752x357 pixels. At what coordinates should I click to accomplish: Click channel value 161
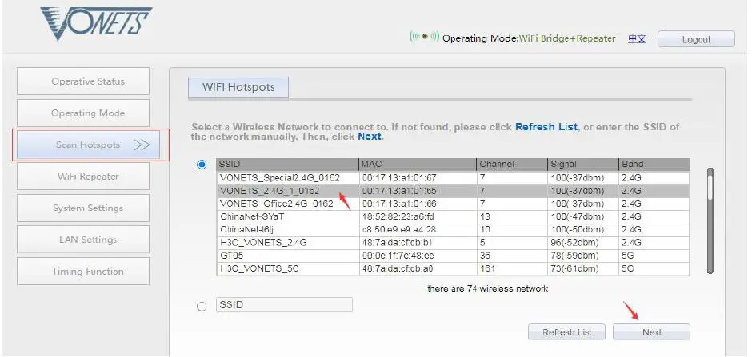487,269
